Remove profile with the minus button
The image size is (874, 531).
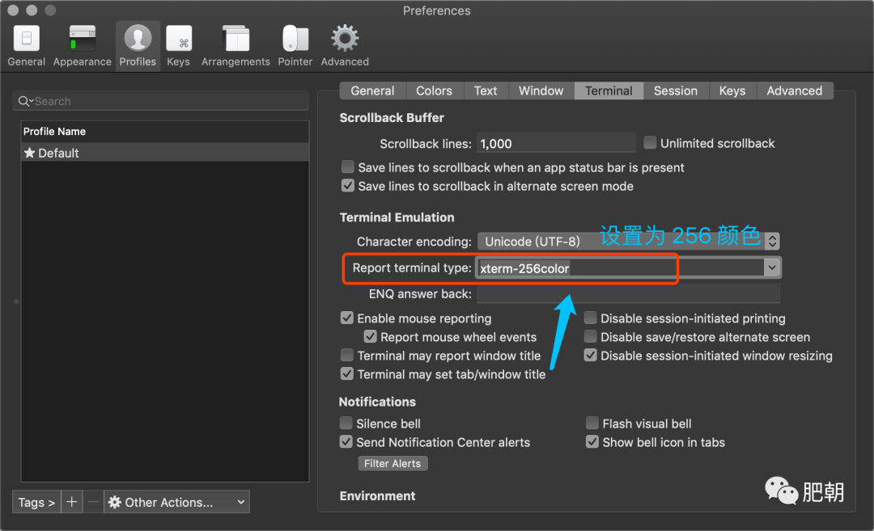pos(93,502)
